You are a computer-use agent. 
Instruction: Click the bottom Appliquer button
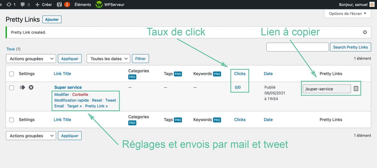(70, 136)
